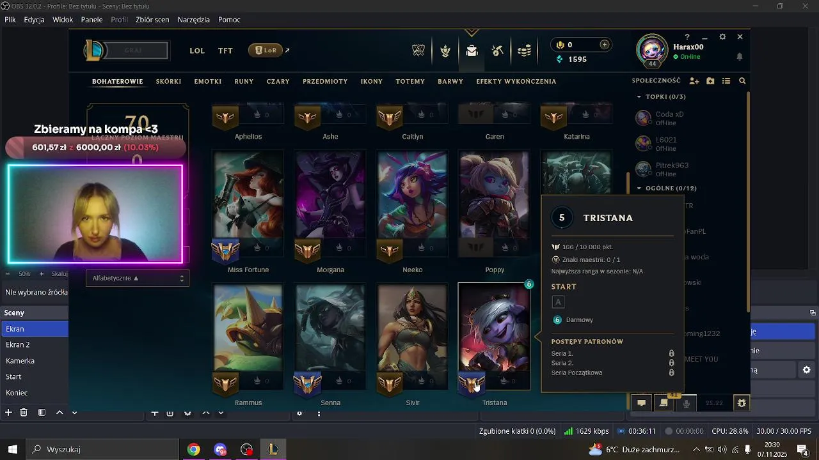Click the Harax00 profile avatar

[x=652, y=50]
